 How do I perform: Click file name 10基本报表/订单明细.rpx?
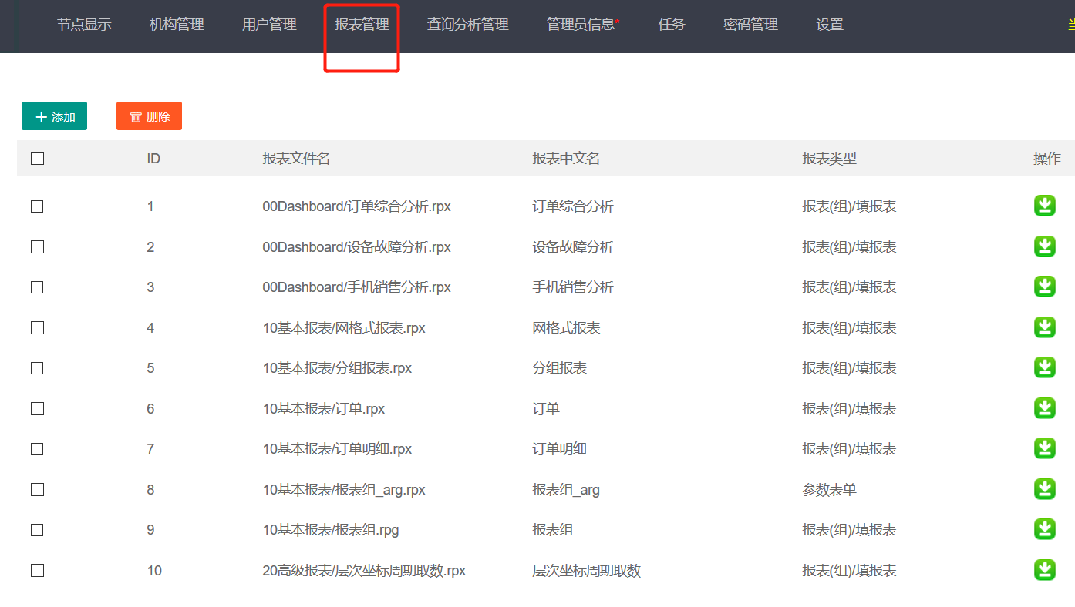pos(337,449)
